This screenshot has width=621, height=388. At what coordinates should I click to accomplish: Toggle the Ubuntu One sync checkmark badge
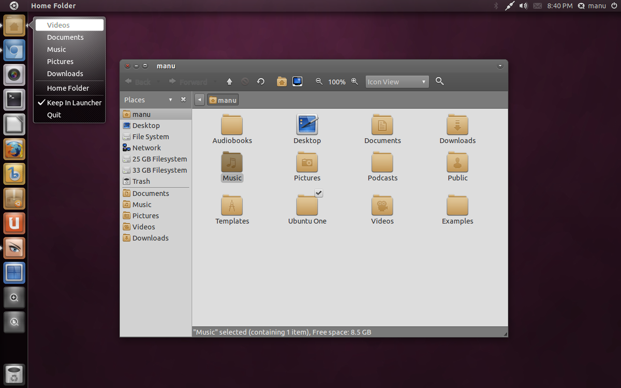tap(319, 193)
